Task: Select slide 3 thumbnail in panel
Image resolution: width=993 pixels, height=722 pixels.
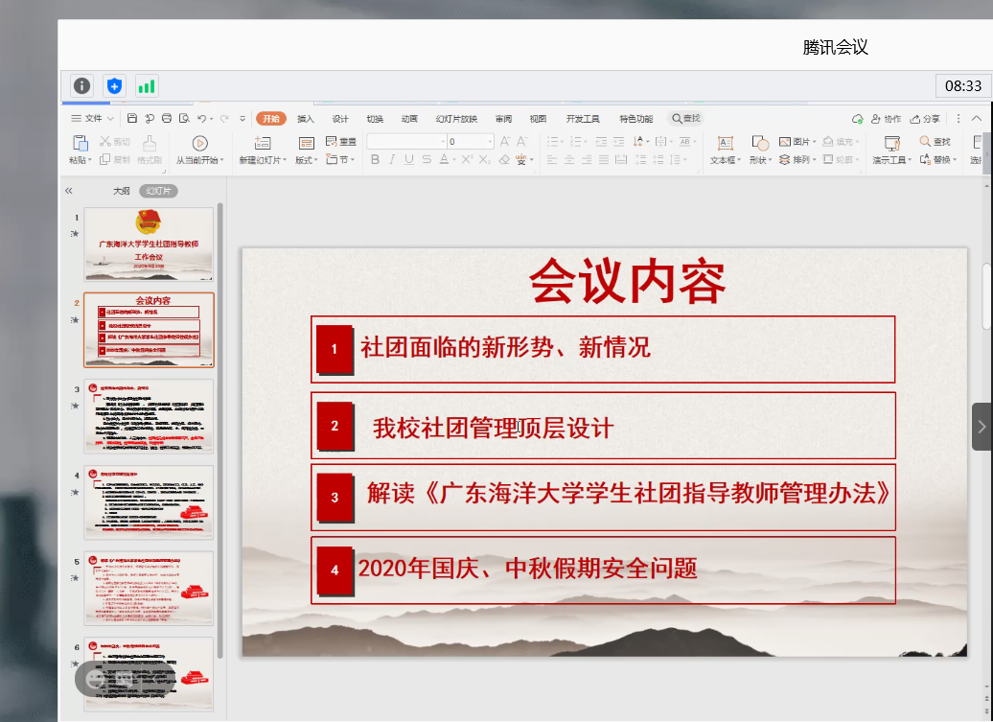Action: point(149,416)
